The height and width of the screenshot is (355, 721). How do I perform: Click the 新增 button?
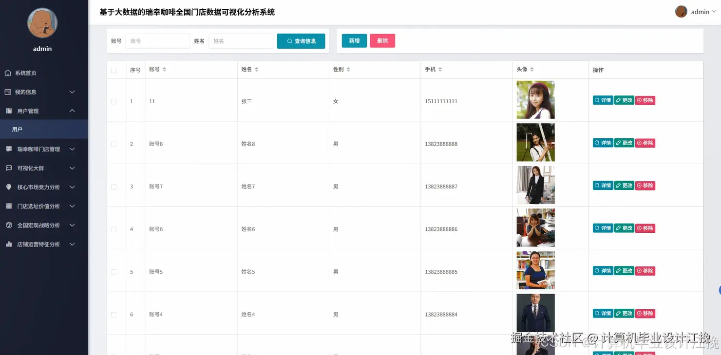(x=354, y=41)
